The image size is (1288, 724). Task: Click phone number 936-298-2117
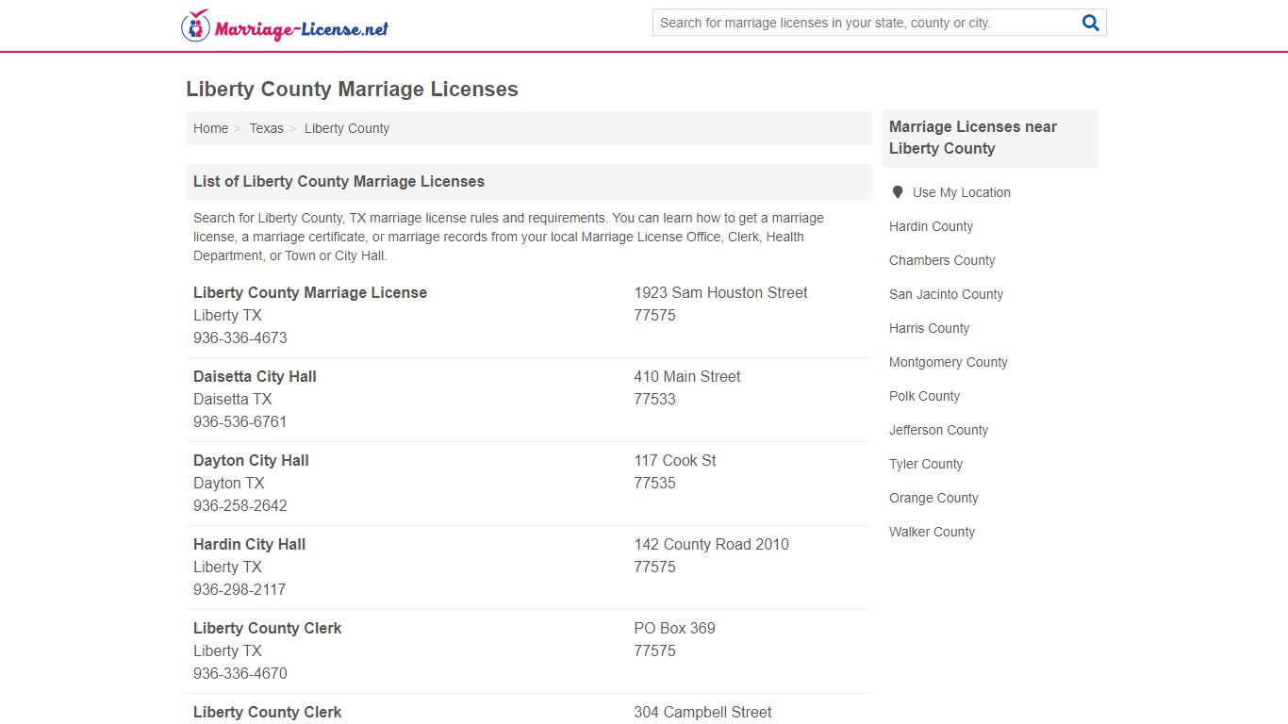pos(239,589)
